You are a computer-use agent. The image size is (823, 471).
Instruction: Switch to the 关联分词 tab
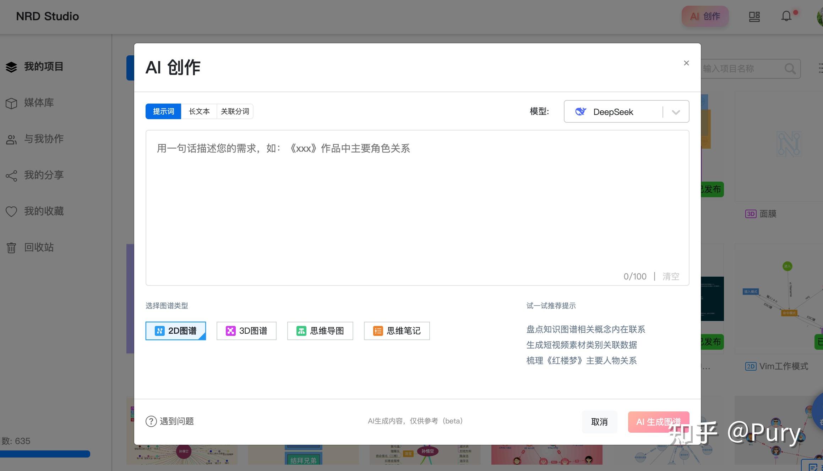point(235,111)
